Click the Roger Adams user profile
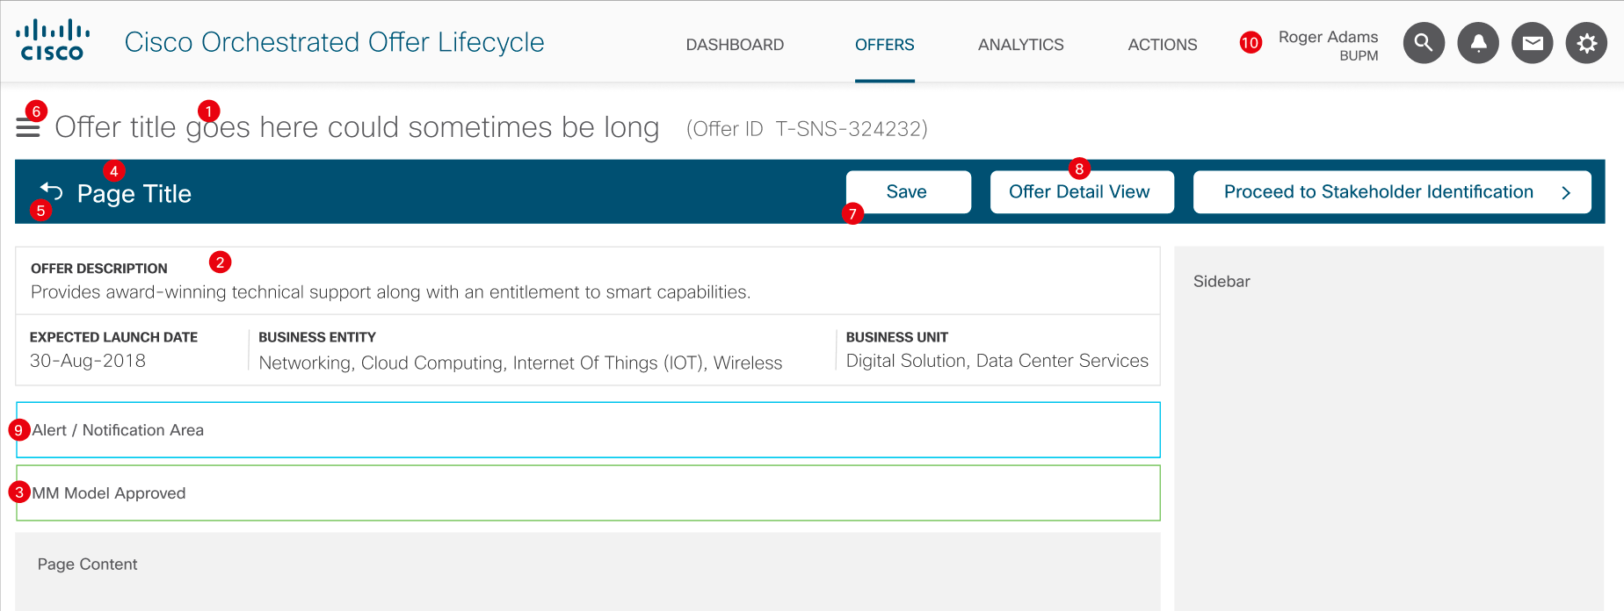The width and height of the screenshot is (1624, 611). click(x=1328, y=45)
